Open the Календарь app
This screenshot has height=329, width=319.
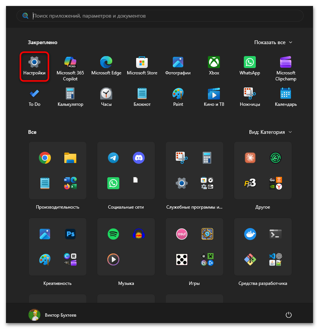point(286,97)
